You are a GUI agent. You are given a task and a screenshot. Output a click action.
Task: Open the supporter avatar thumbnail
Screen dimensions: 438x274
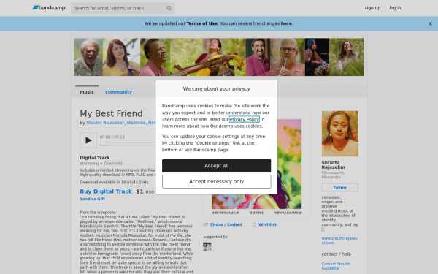[207, 246]
